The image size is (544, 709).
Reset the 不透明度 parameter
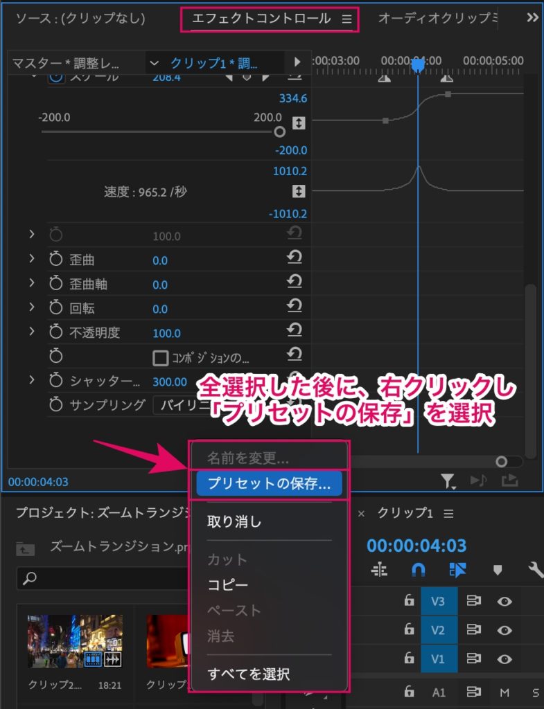295,330
